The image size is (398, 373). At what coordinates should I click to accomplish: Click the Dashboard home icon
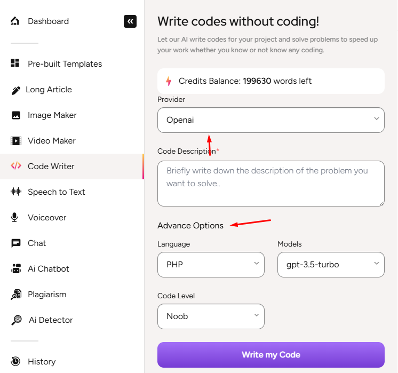[15, 21]
